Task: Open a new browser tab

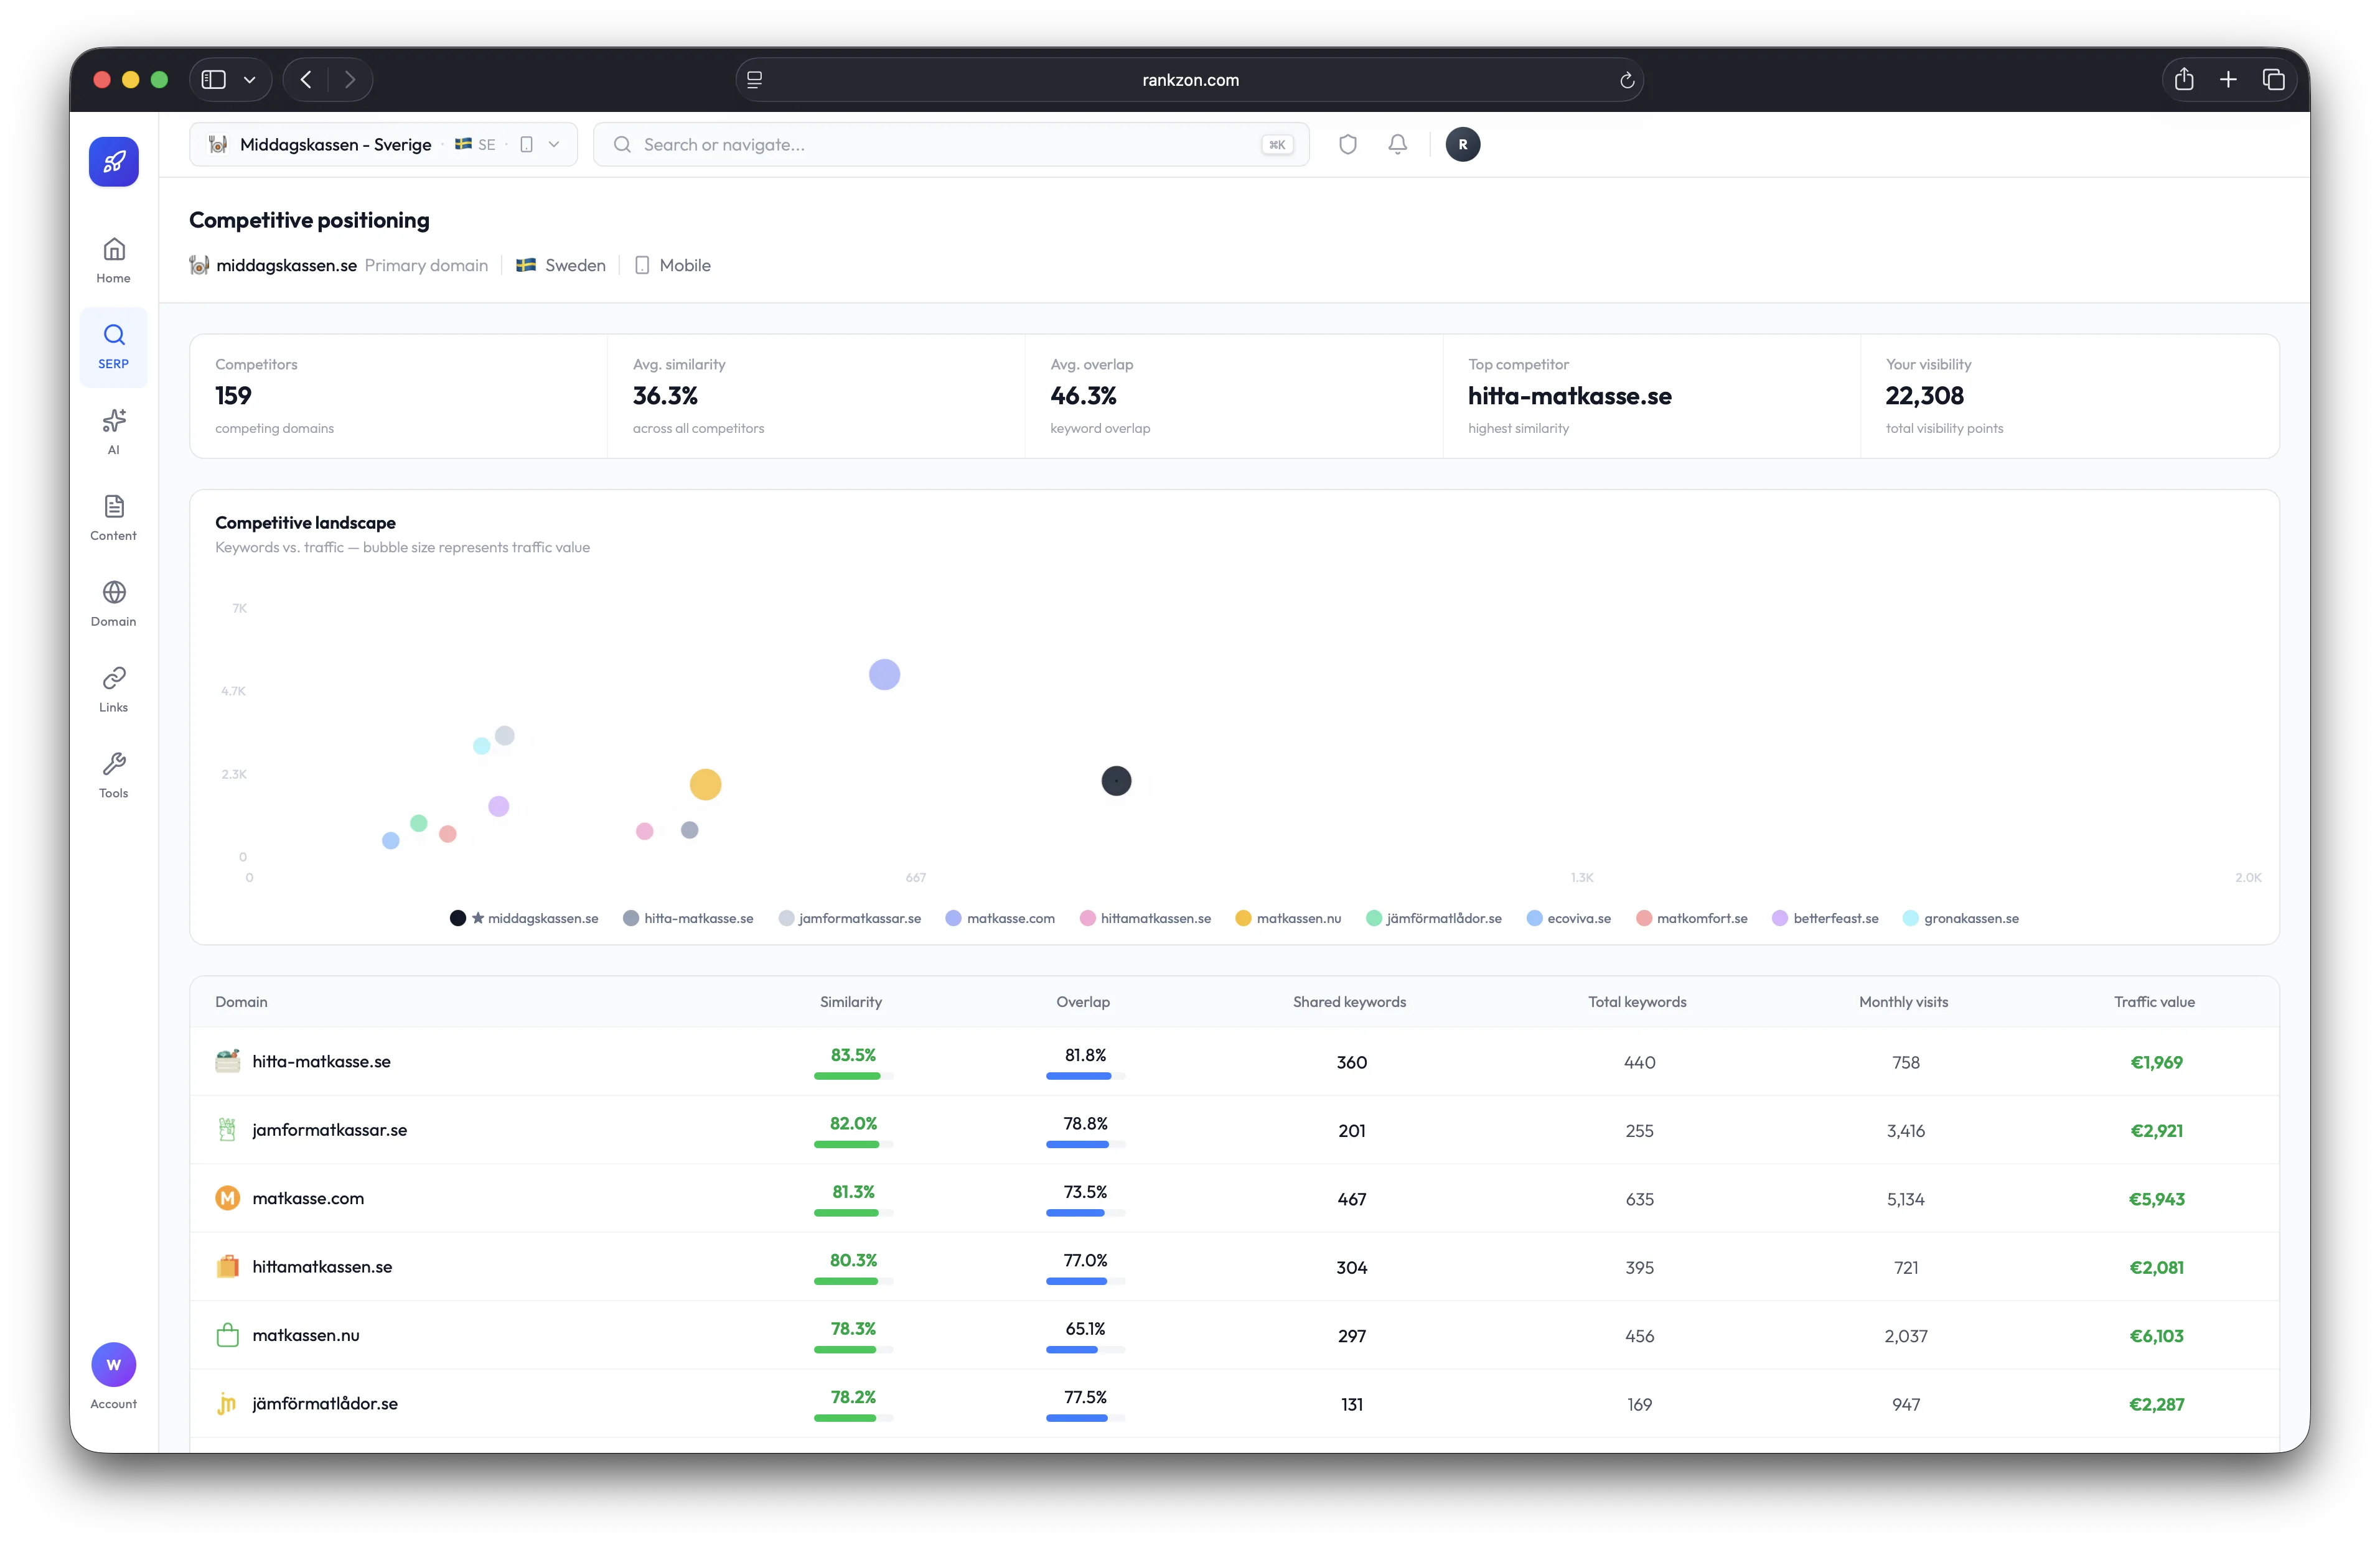Action: (x=2228, y=80)
